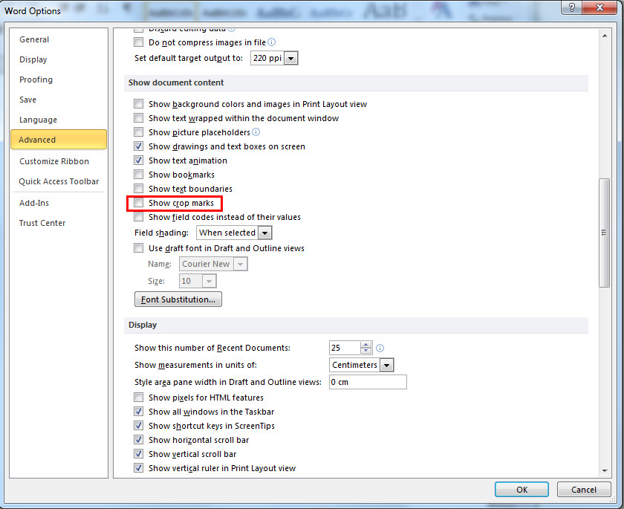Uncheck Show shortcut keys in ScreenTips
The height and width of the screenshot is (509, 624).
point(138,426)
